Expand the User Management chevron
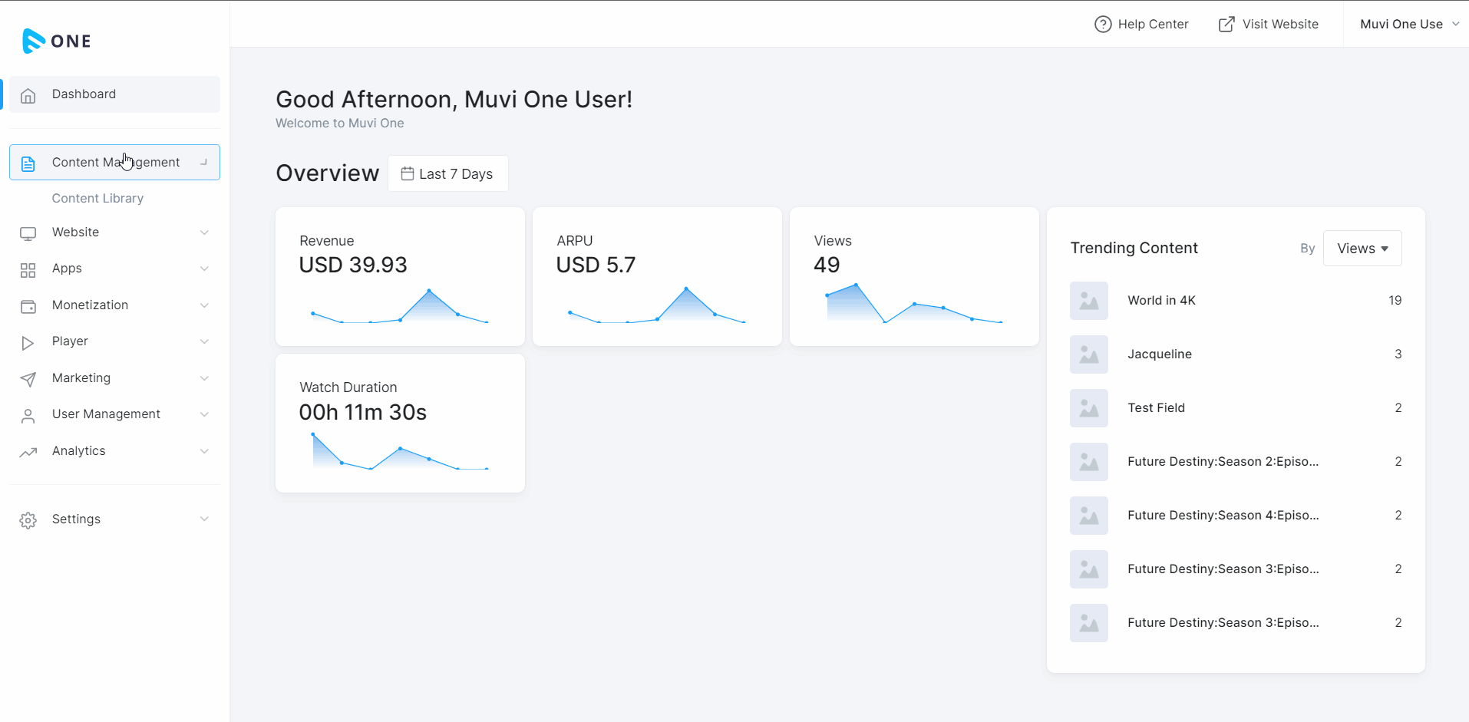 point(204,414)
